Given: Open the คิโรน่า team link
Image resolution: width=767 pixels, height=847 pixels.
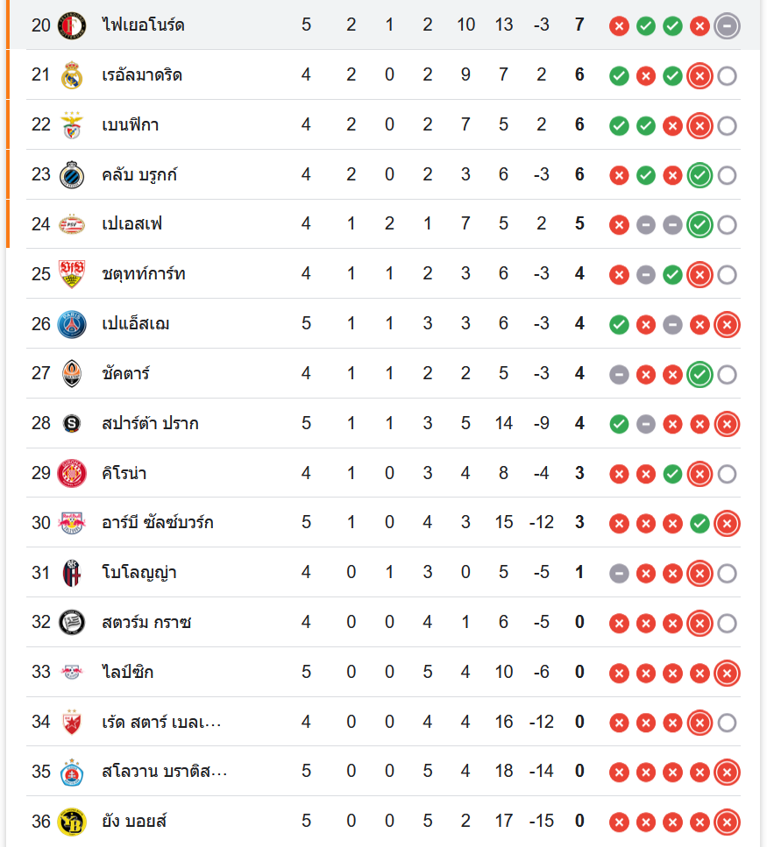Looking at the screenshot, I should [124, 474].
